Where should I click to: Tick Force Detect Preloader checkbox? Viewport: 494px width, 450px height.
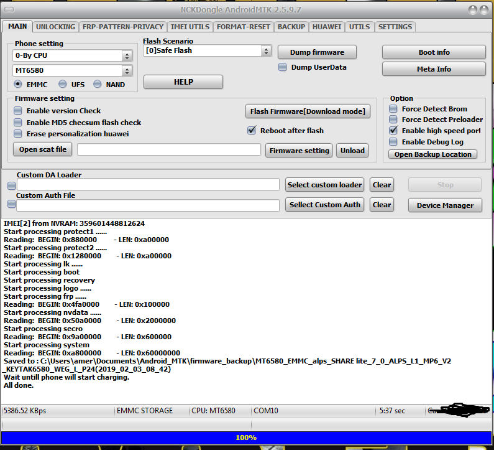click(393, 120)
